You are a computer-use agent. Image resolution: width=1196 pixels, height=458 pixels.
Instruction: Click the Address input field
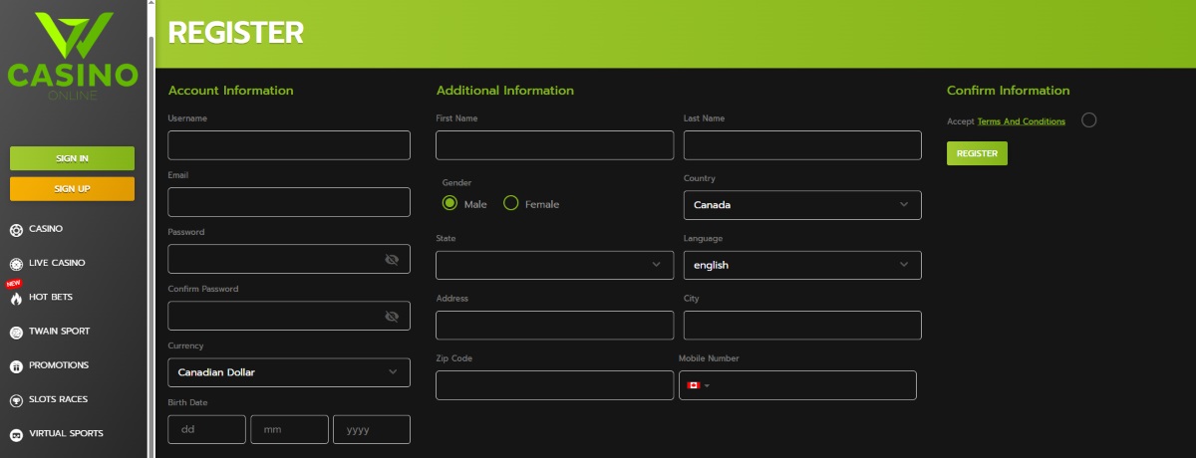555,326
